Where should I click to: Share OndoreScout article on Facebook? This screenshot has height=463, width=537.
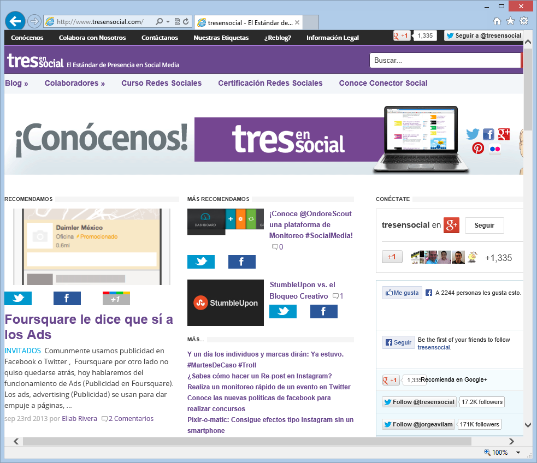pyautogui.click(x=242, y=262)
